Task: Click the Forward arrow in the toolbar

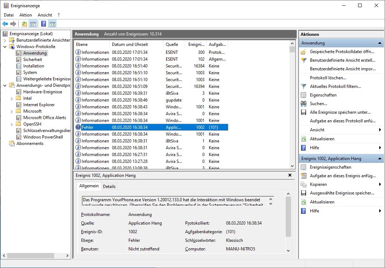Action: pos(13,24)
